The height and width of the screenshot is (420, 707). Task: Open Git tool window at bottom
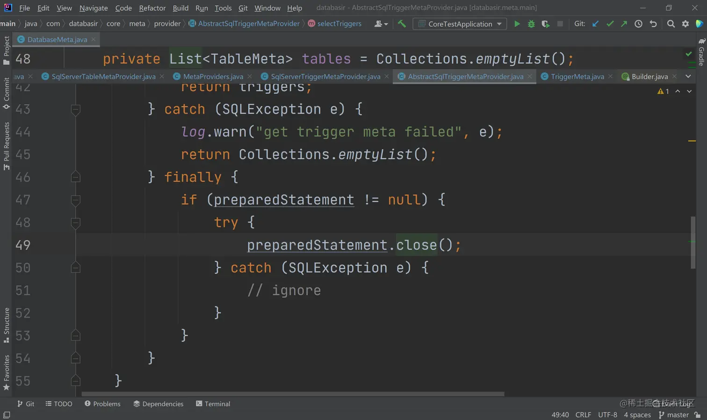tap(26, 404)
